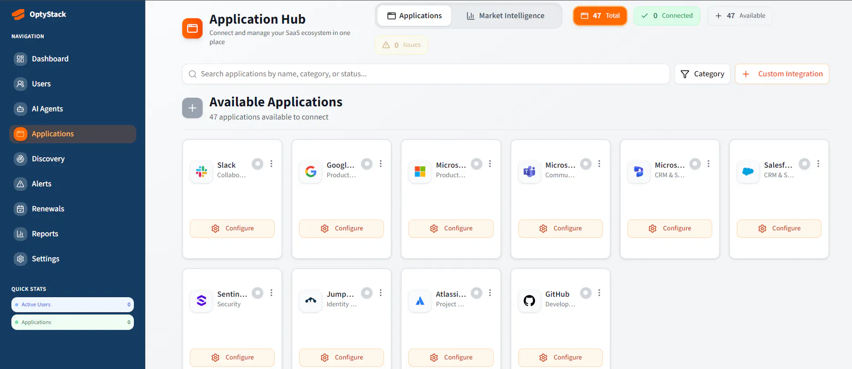Configure the GitHub application
The height and width of the screenshot is (369, 852).
pos(561,358)
